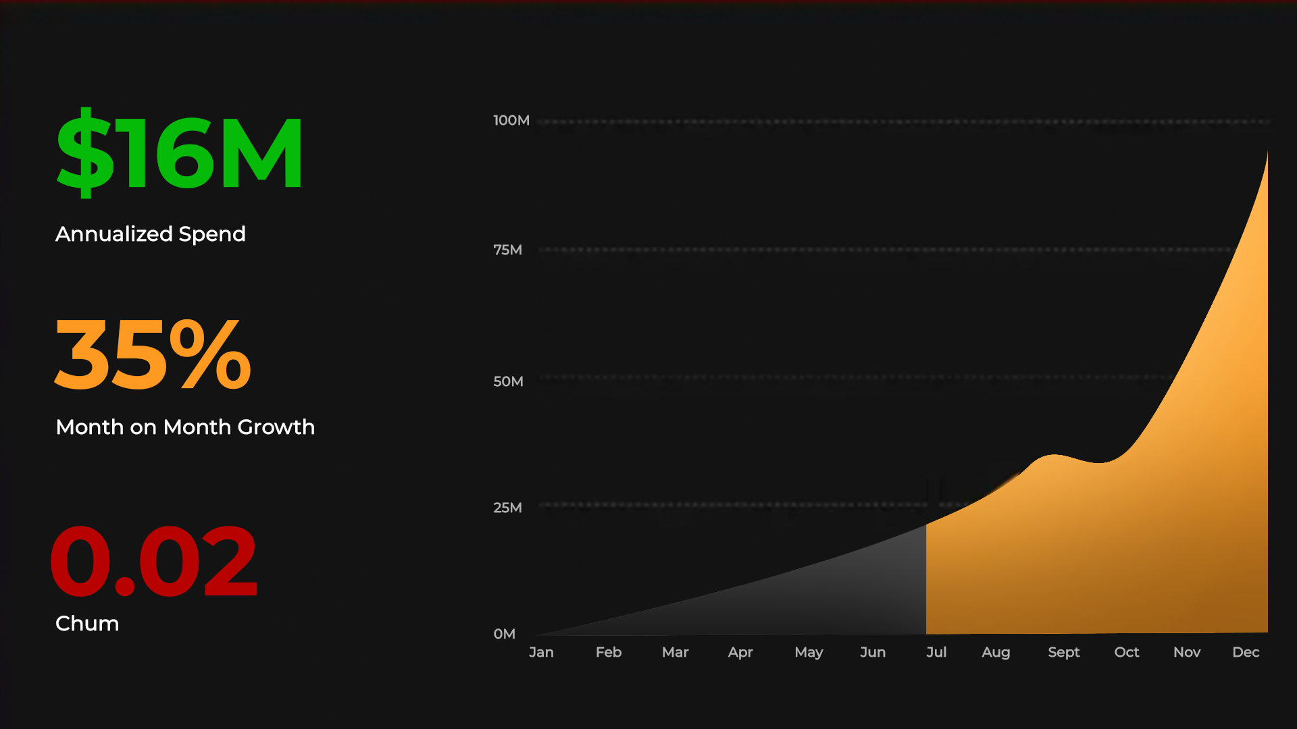Viewport: 1297px width, 729px height.
Task: Select the Jul month label
Action: tap(936, 653)
